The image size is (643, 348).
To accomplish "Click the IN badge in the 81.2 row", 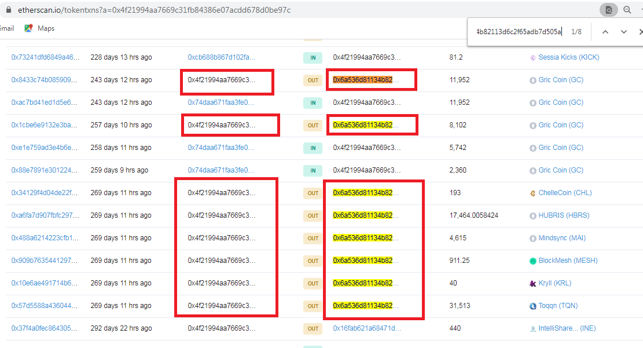I will (313, 57).
